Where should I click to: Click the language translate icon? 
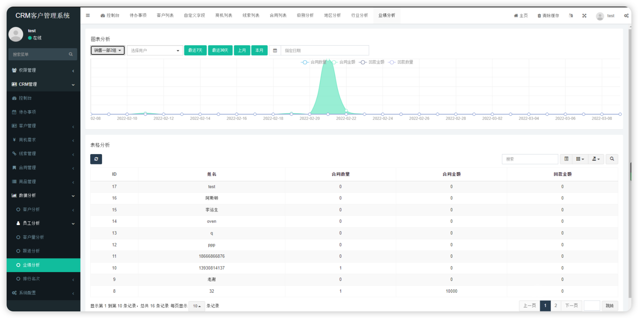click(x=571, y=16)
